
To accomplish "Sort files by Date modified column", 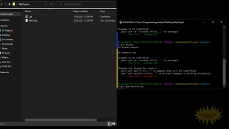I will (x=81, y=11).
